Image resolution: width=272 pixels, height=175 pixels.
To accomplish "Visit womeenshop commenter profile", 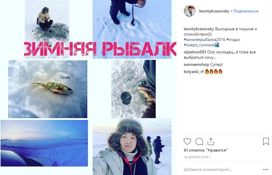I will pos(196,64).
